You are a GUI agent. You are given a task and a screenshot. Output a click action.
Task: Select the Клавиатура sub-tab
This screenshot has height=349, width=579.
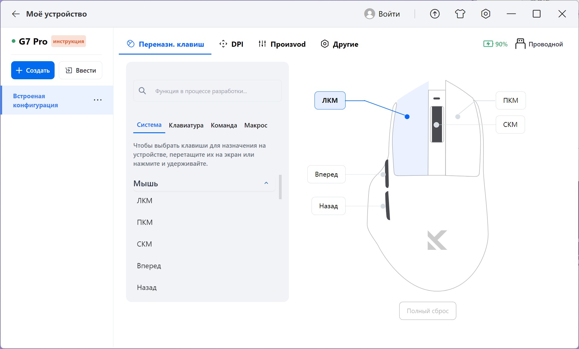coord(186,125)
